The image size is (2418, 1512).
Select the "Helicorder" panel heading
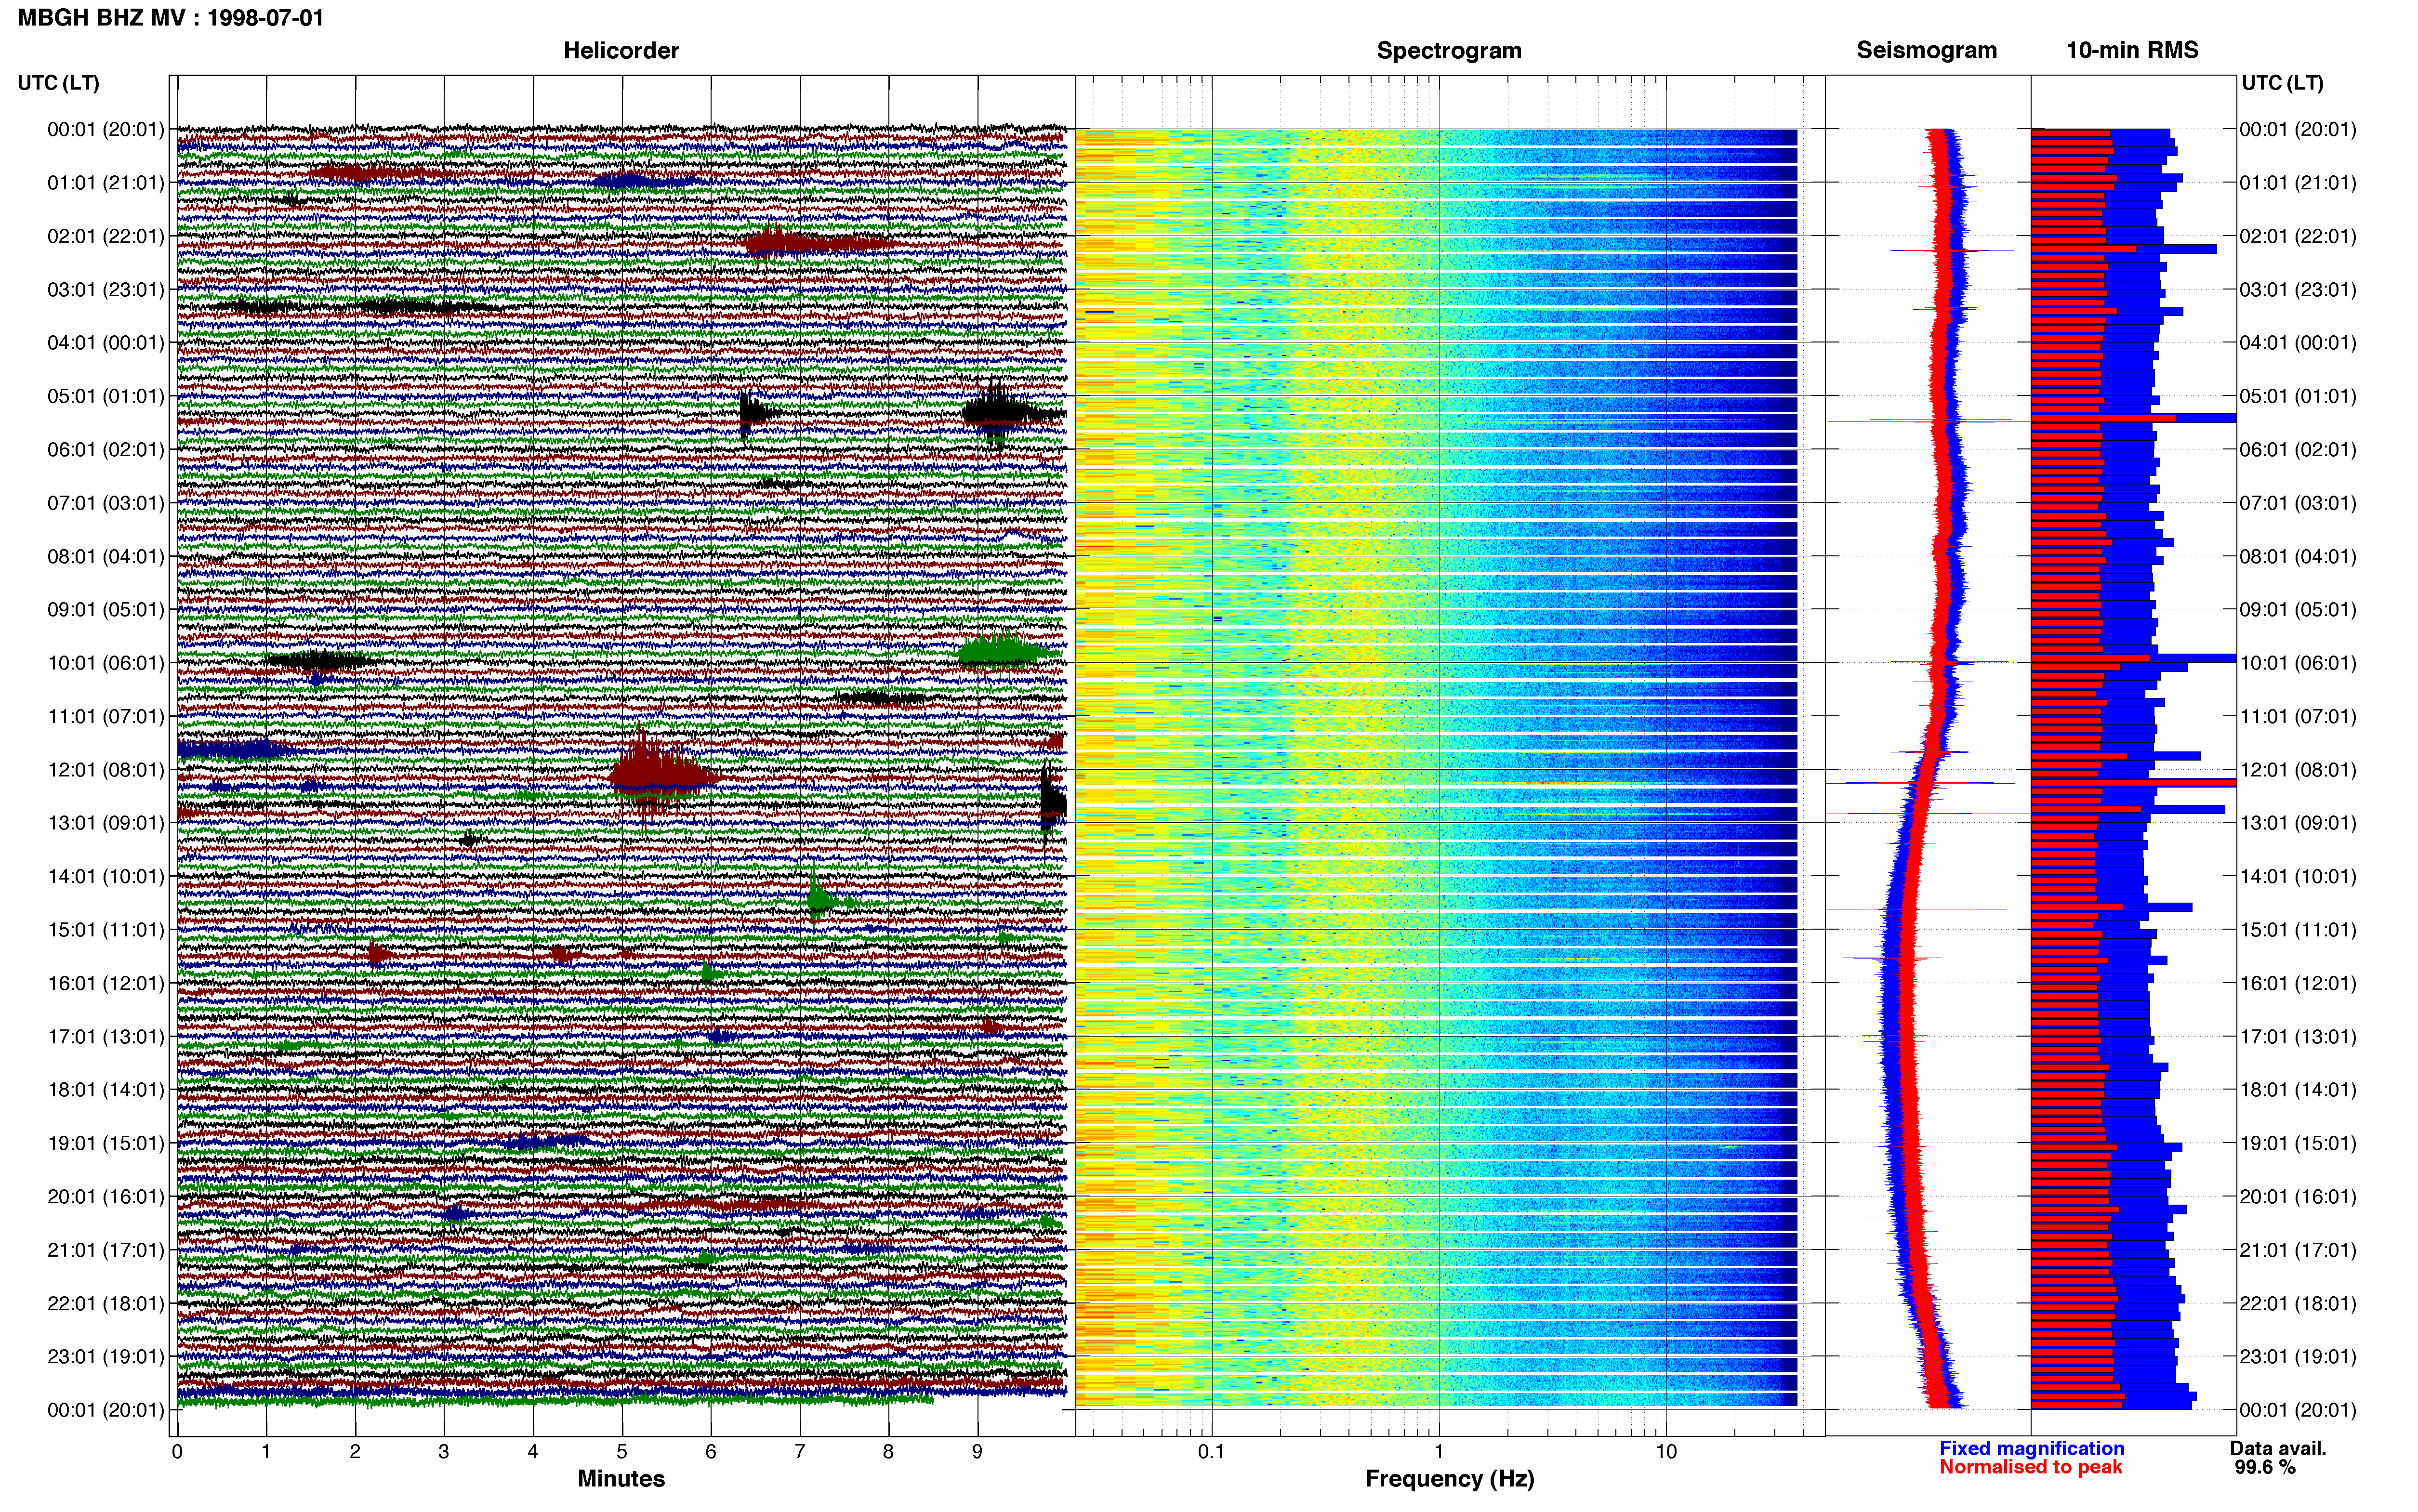coord(621,50)
